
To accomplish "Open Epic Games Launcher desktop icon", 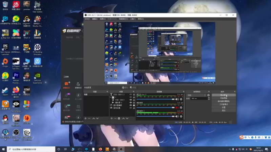I will tap(5, 49).
